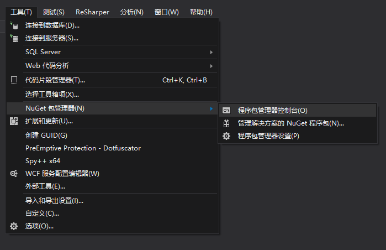Click the extensions icon beside 扩展和更新
This screenshot has height=250, width=386.
[14, 121]
